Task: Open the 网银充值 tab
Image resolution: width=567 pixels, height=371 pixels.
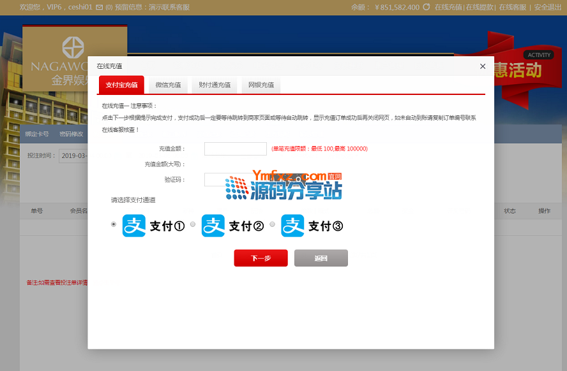Action: pos(261,85)
